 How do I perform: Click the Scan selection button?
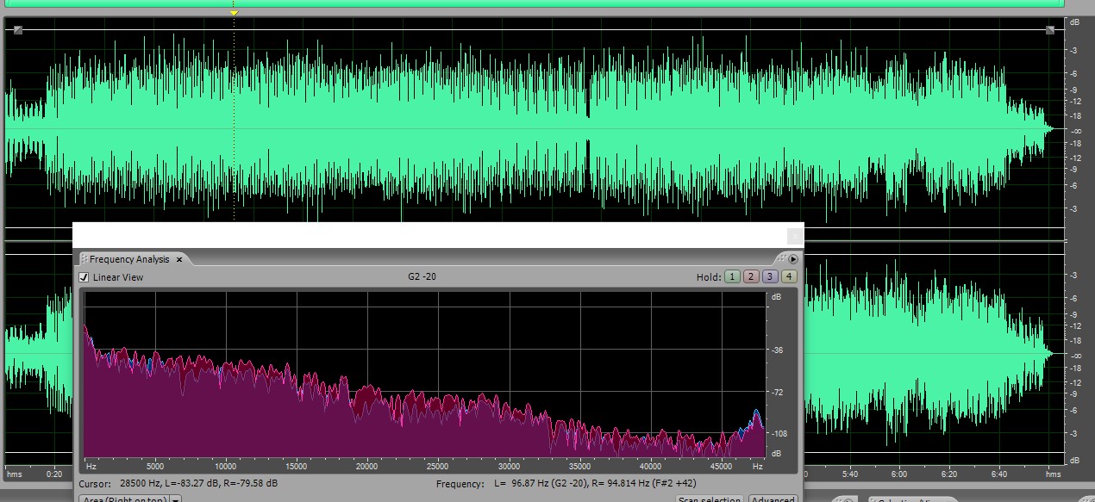[709, 499]
